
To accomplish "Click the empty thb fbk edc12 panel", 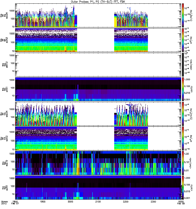I will point(98,65).
